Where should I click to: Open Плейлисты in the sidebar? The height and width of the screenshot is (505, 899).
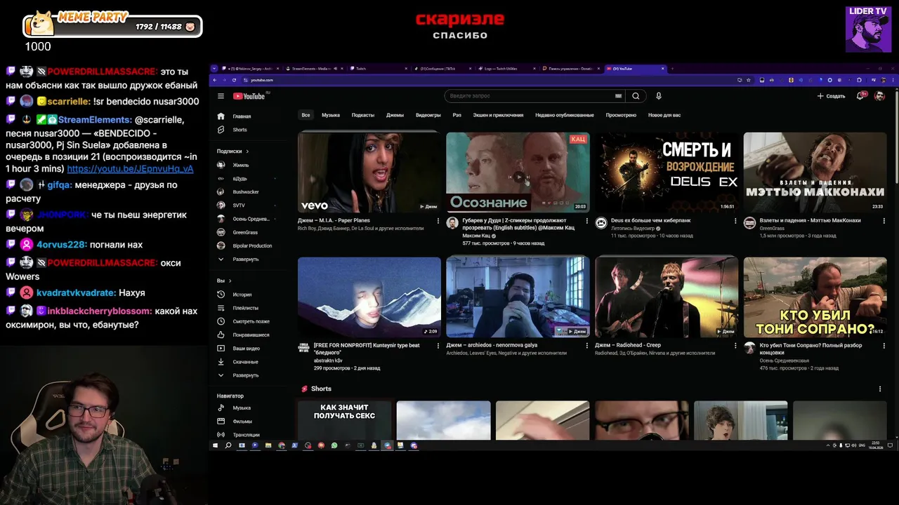click(x=245, y=308)
